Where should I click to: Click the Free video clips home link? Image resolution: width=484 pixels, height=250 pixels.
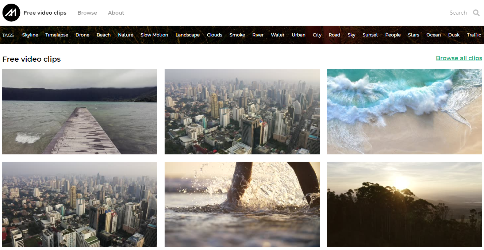coord(45,13)
